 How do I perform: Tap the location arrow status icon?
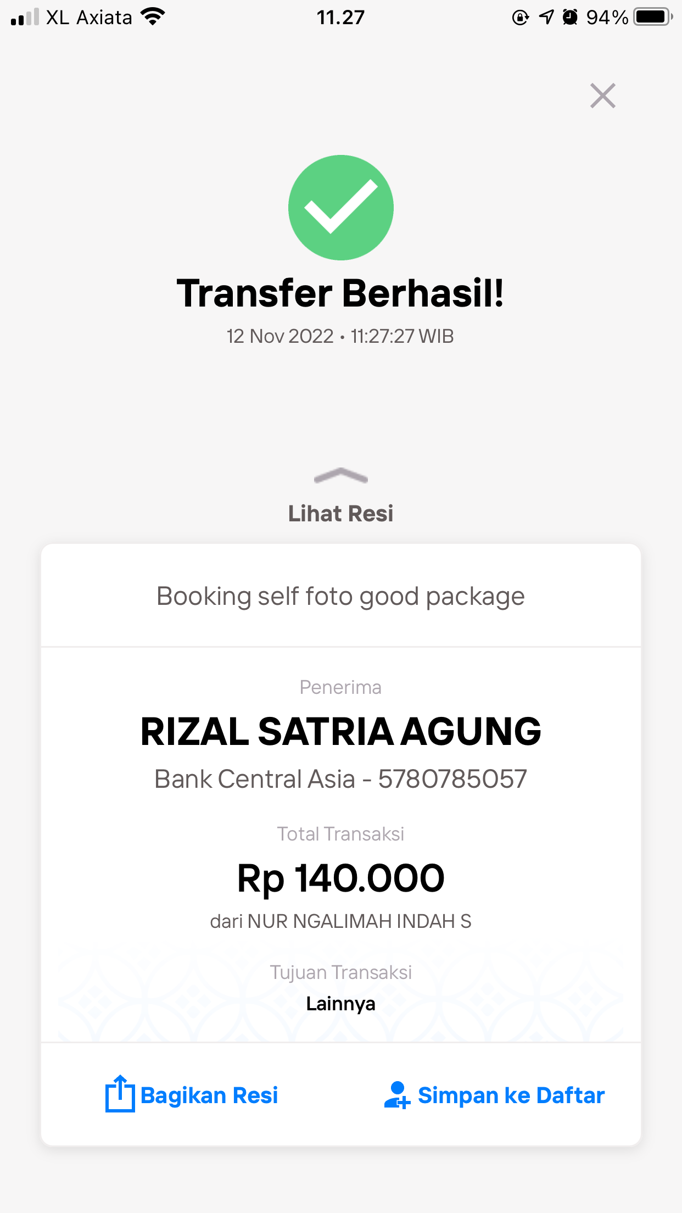coord(546,17)
